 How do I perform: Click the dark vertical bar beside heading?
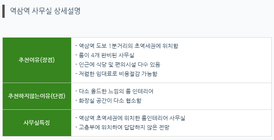click(3, 11)
